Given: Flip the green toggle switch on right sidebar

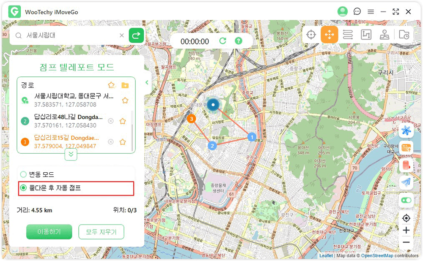Looking at the screenshot, I should [406, 200].
